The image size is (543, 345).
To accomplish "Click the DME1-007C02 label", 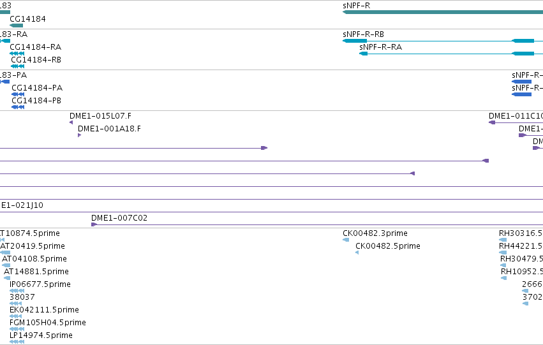I will click(x=119, y=218).
